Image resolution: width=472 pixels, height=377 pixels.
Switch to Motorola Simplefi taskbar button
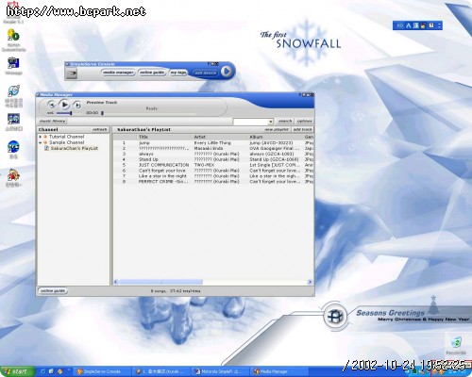coord(220,371)
